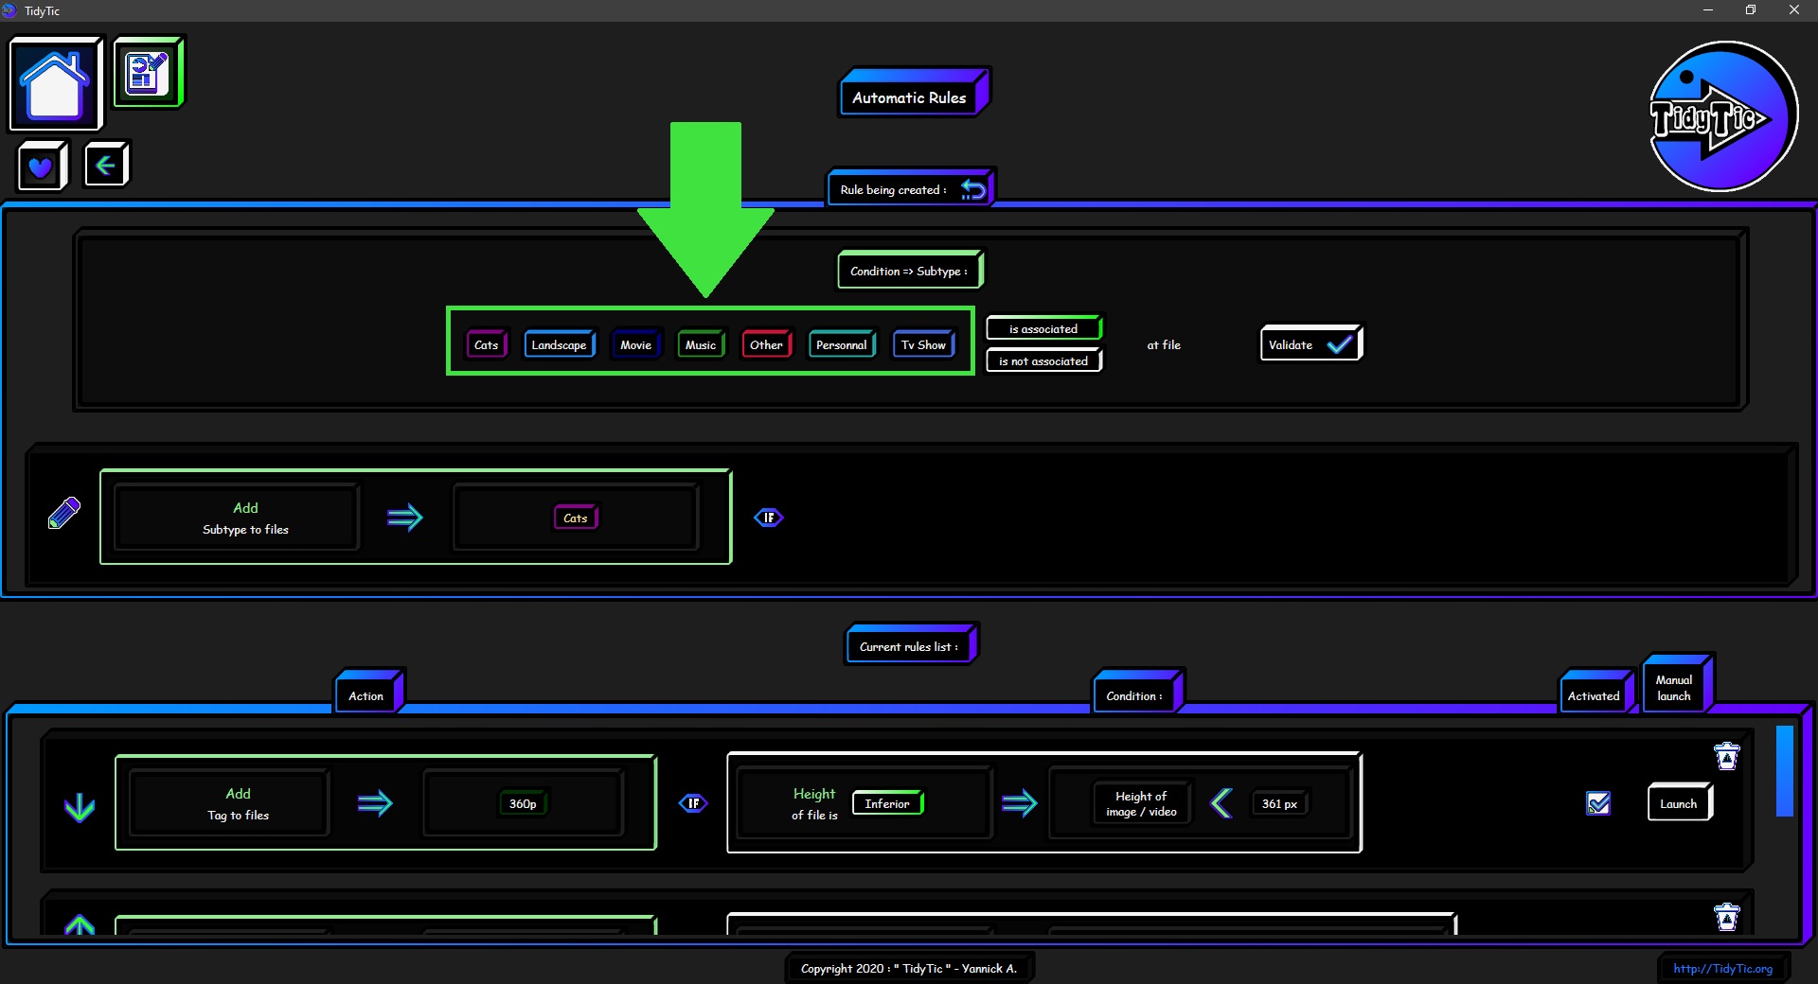Image resolution: width=1818 pixels, height=984 pixels.
Task: Click the IF icon in rule being created
Action: [769, 518]
